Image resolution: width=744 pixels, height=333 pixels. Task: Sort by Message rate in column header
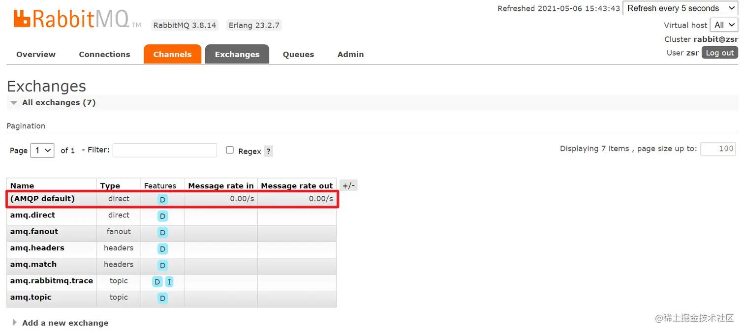[x=221, y=185]
